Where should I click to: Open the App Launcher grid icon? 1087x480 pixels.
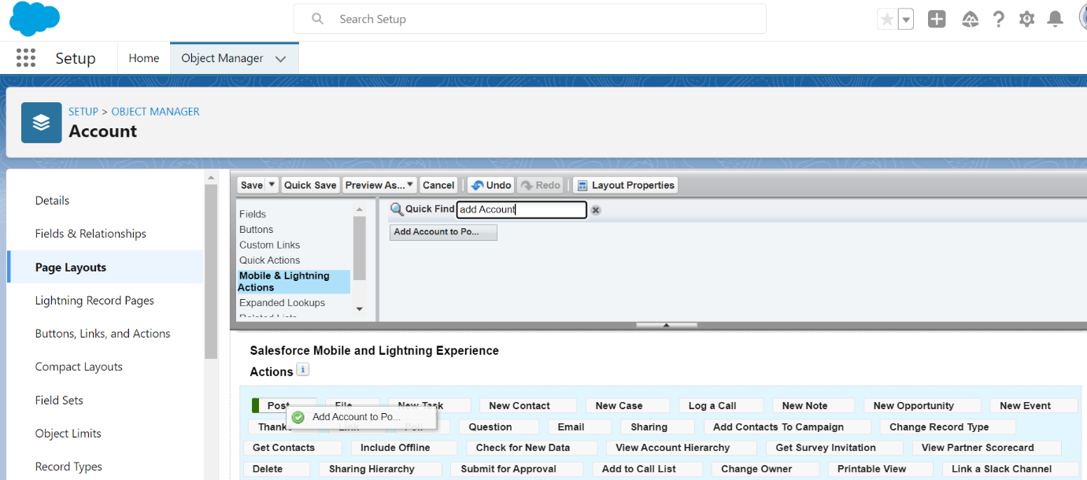26,58
